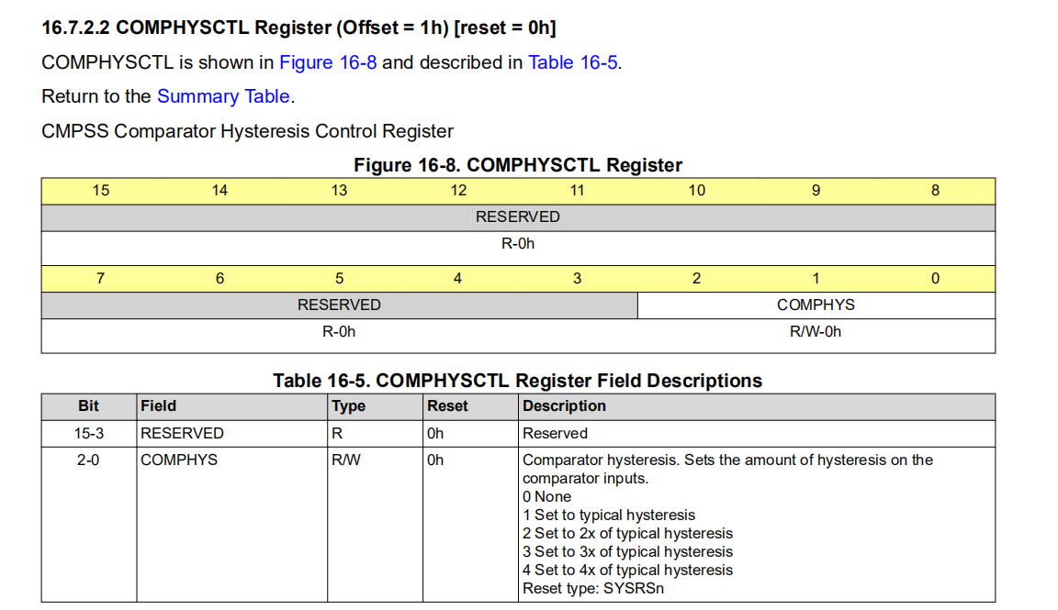Follow the Table 16-5 link
Viewport: 1058px width, 610px height.
572,62
